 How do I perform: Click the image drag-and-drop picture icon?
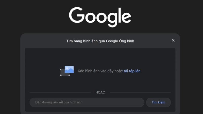(x=67, y=71)
